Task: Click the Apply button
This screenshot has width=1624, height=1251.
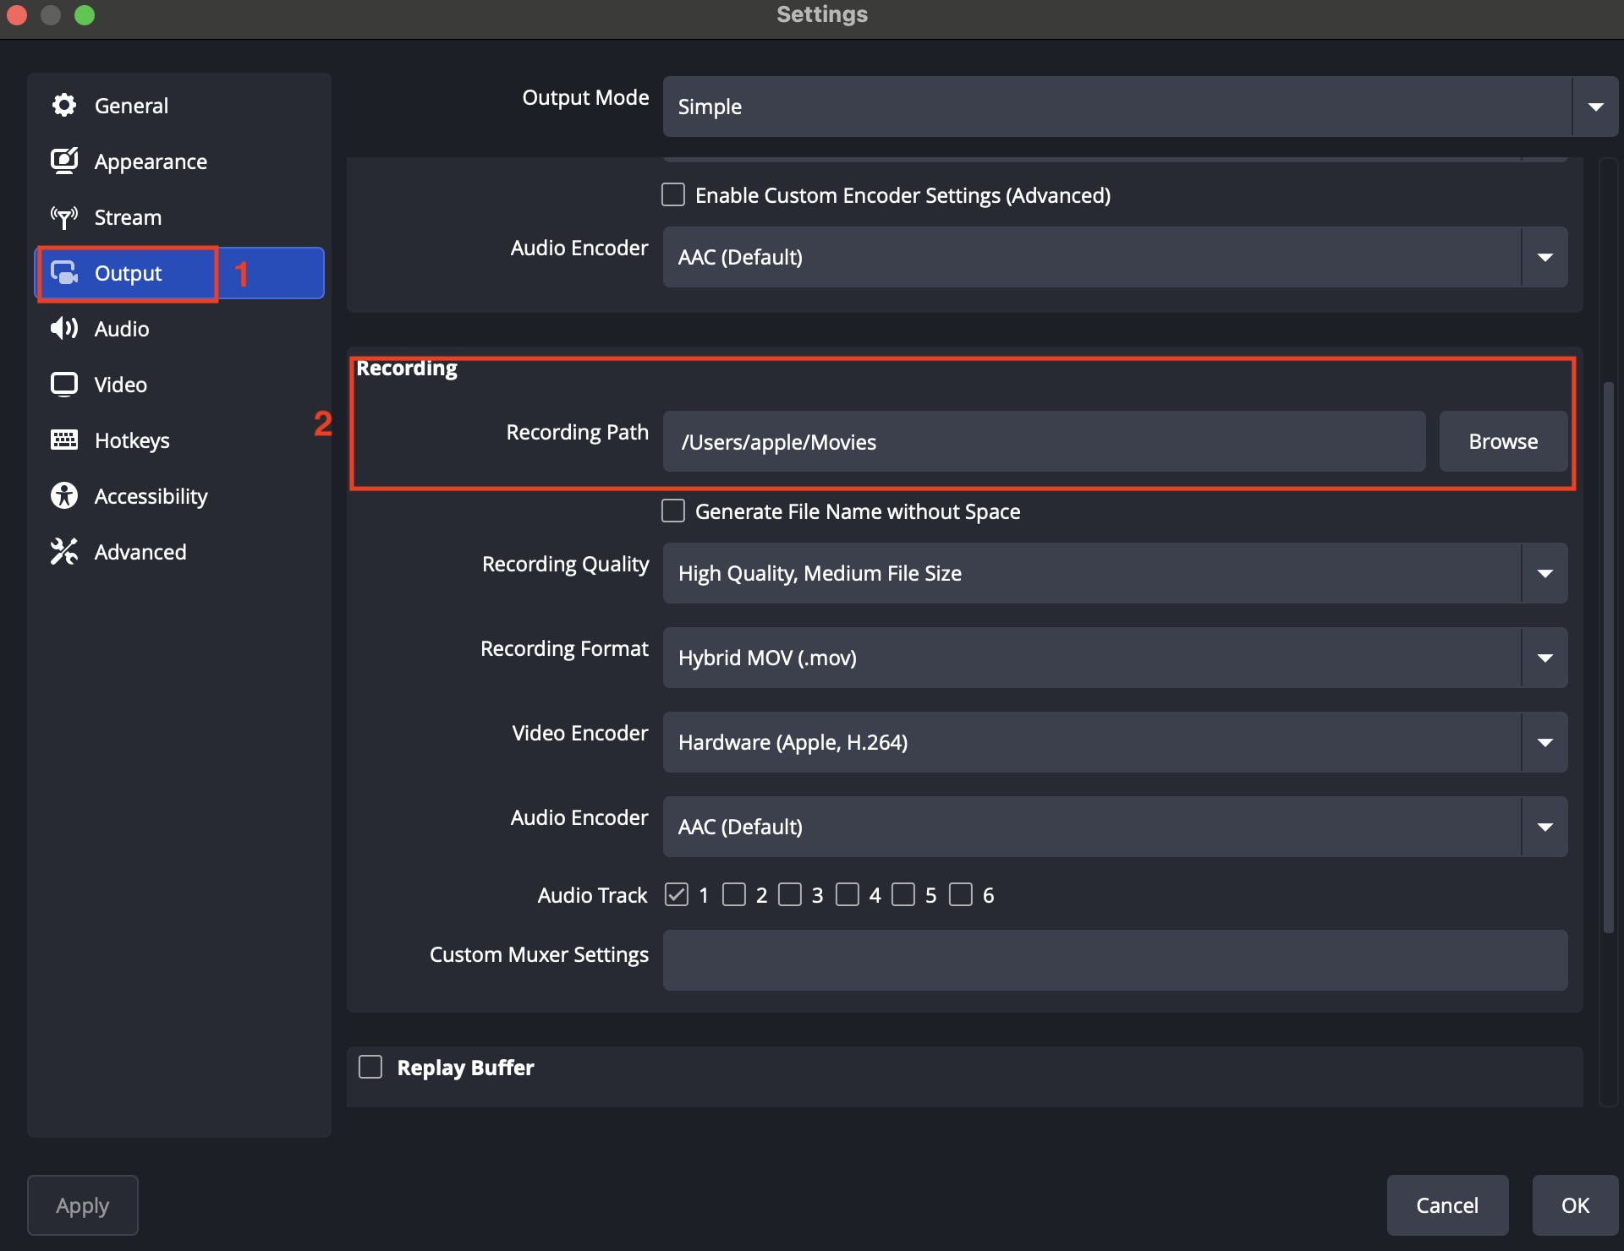Action: (x=83, y=1205)
